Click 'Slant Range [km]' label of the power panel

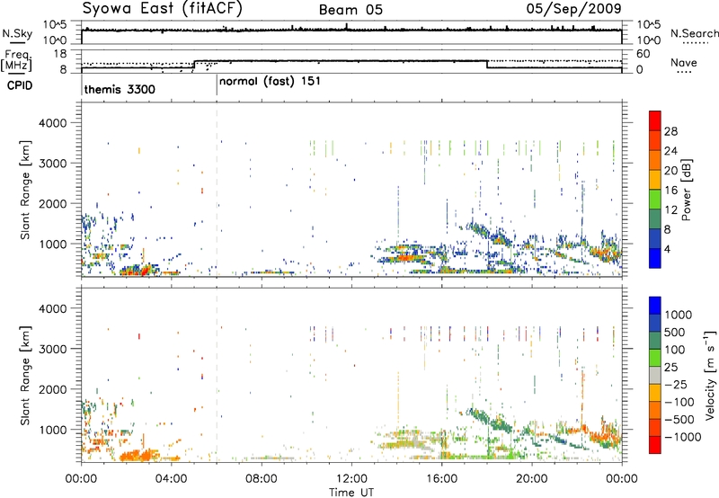(x=25, y=190)
